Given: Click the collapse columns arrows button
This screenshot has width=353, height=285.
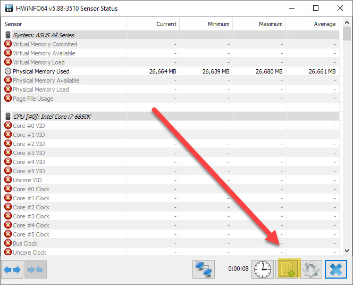Looking at the screenshot, I should pos(35,270).
